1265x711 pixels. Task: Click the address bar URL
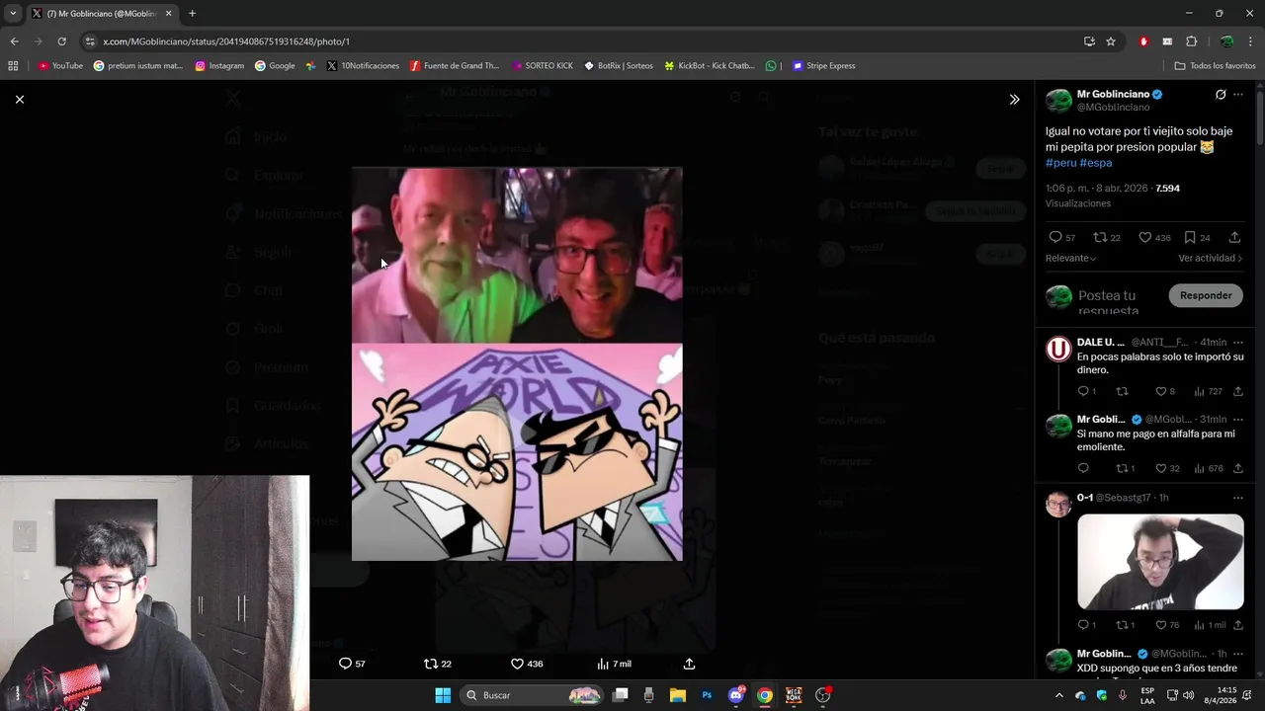(x=226, y=41)
